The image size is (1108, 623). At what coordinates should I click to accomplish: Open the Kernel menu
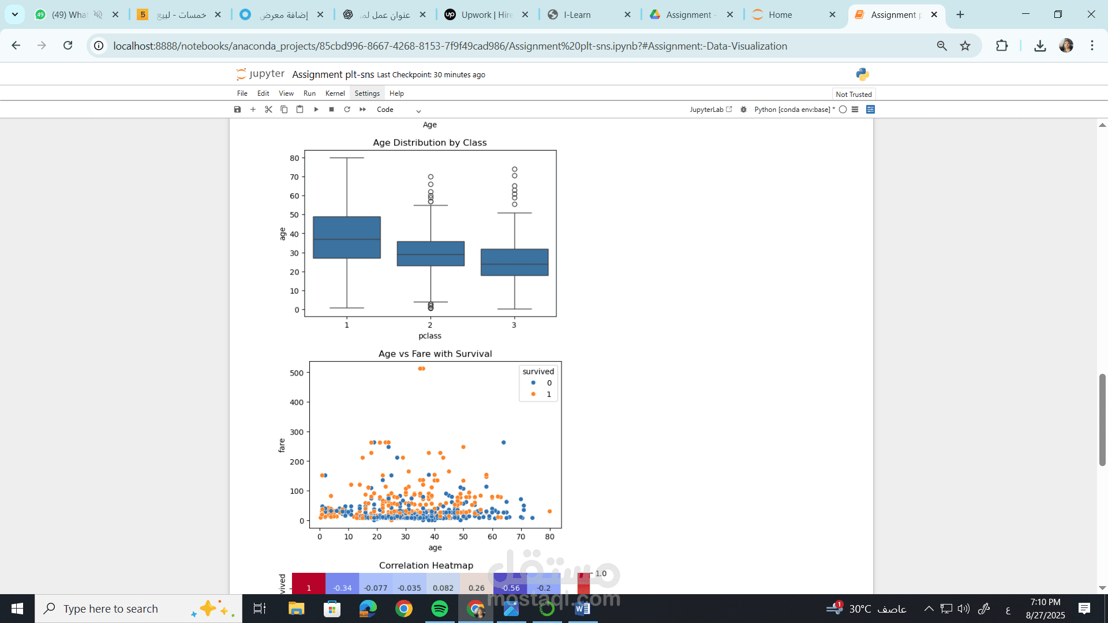click(x=335, y=93)
